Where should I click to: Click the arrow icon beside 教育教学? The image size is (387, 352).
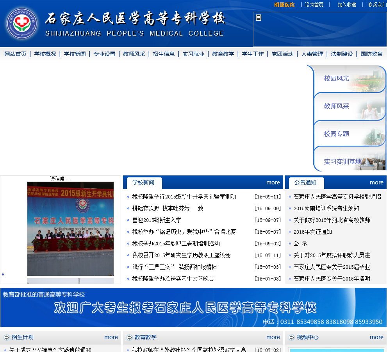(129, 338)
